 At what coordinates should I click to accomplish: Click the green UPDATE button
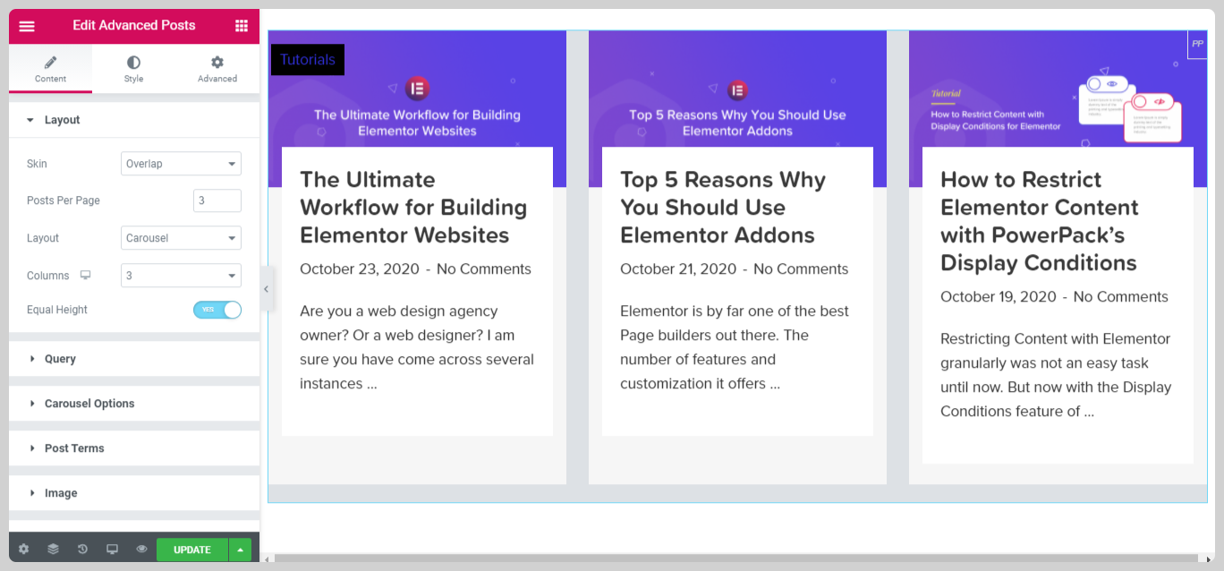191,549
